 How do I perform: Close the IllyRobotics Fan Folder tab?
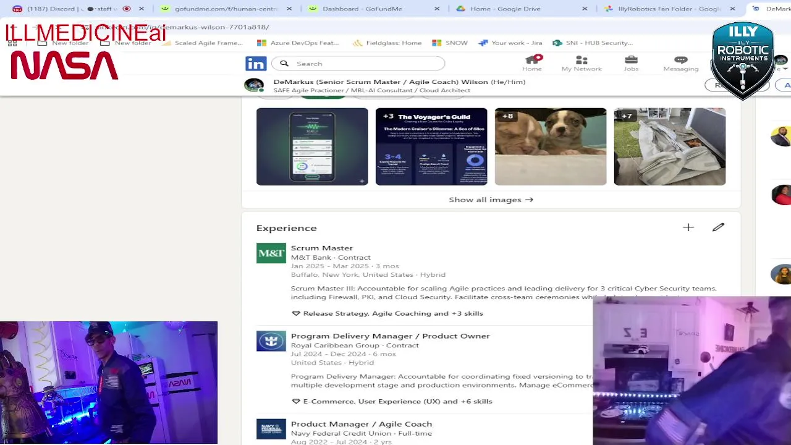coord(732,9)
